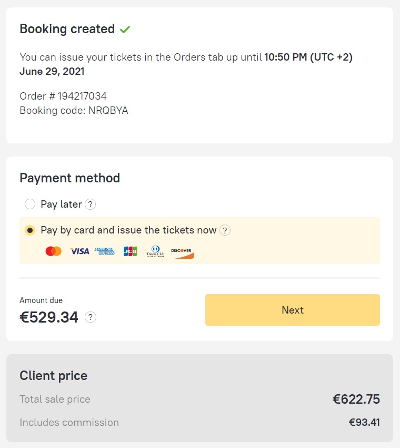The image size is (400, 448).
Task: Click the Visa payment icon
Action: pos(79,251)
